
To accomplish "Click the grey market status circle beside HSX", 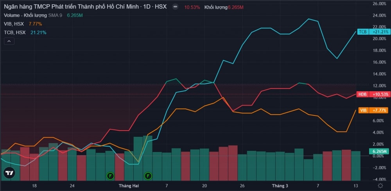I will click(x=175, y=7).
